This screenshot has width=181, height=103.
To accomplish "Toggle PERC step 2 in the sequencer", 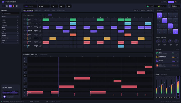I will click(53, 39).
